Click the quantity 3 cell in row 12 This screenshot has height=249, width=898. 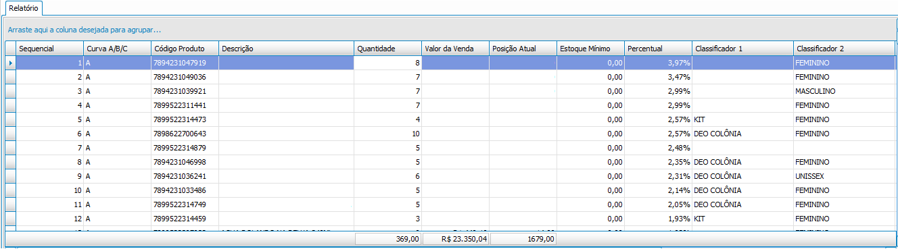coord(388,219)
